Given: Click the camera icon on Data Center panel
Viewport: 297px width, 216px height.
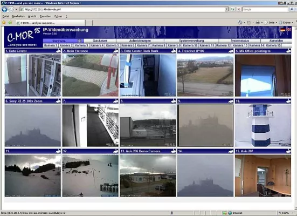Looking at the screenshot, I should click(58, 51).
